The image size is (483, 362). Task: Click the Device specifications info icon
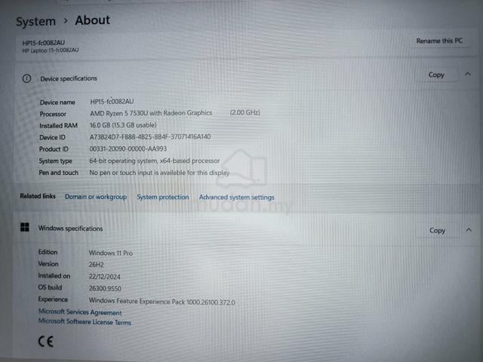[27, 78]
